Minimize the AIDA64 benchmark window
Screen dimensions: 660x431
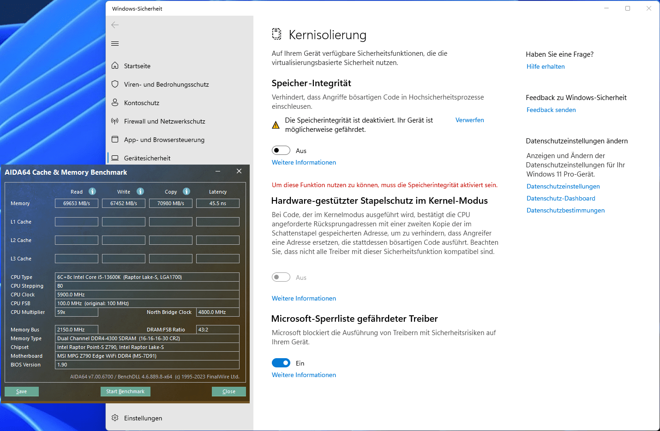217,171
